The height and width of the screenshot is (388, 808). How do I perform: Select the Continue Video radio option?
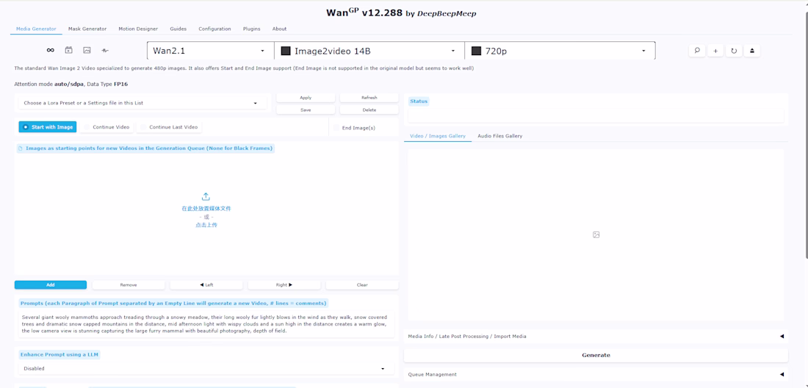click(x=107, y=126)
